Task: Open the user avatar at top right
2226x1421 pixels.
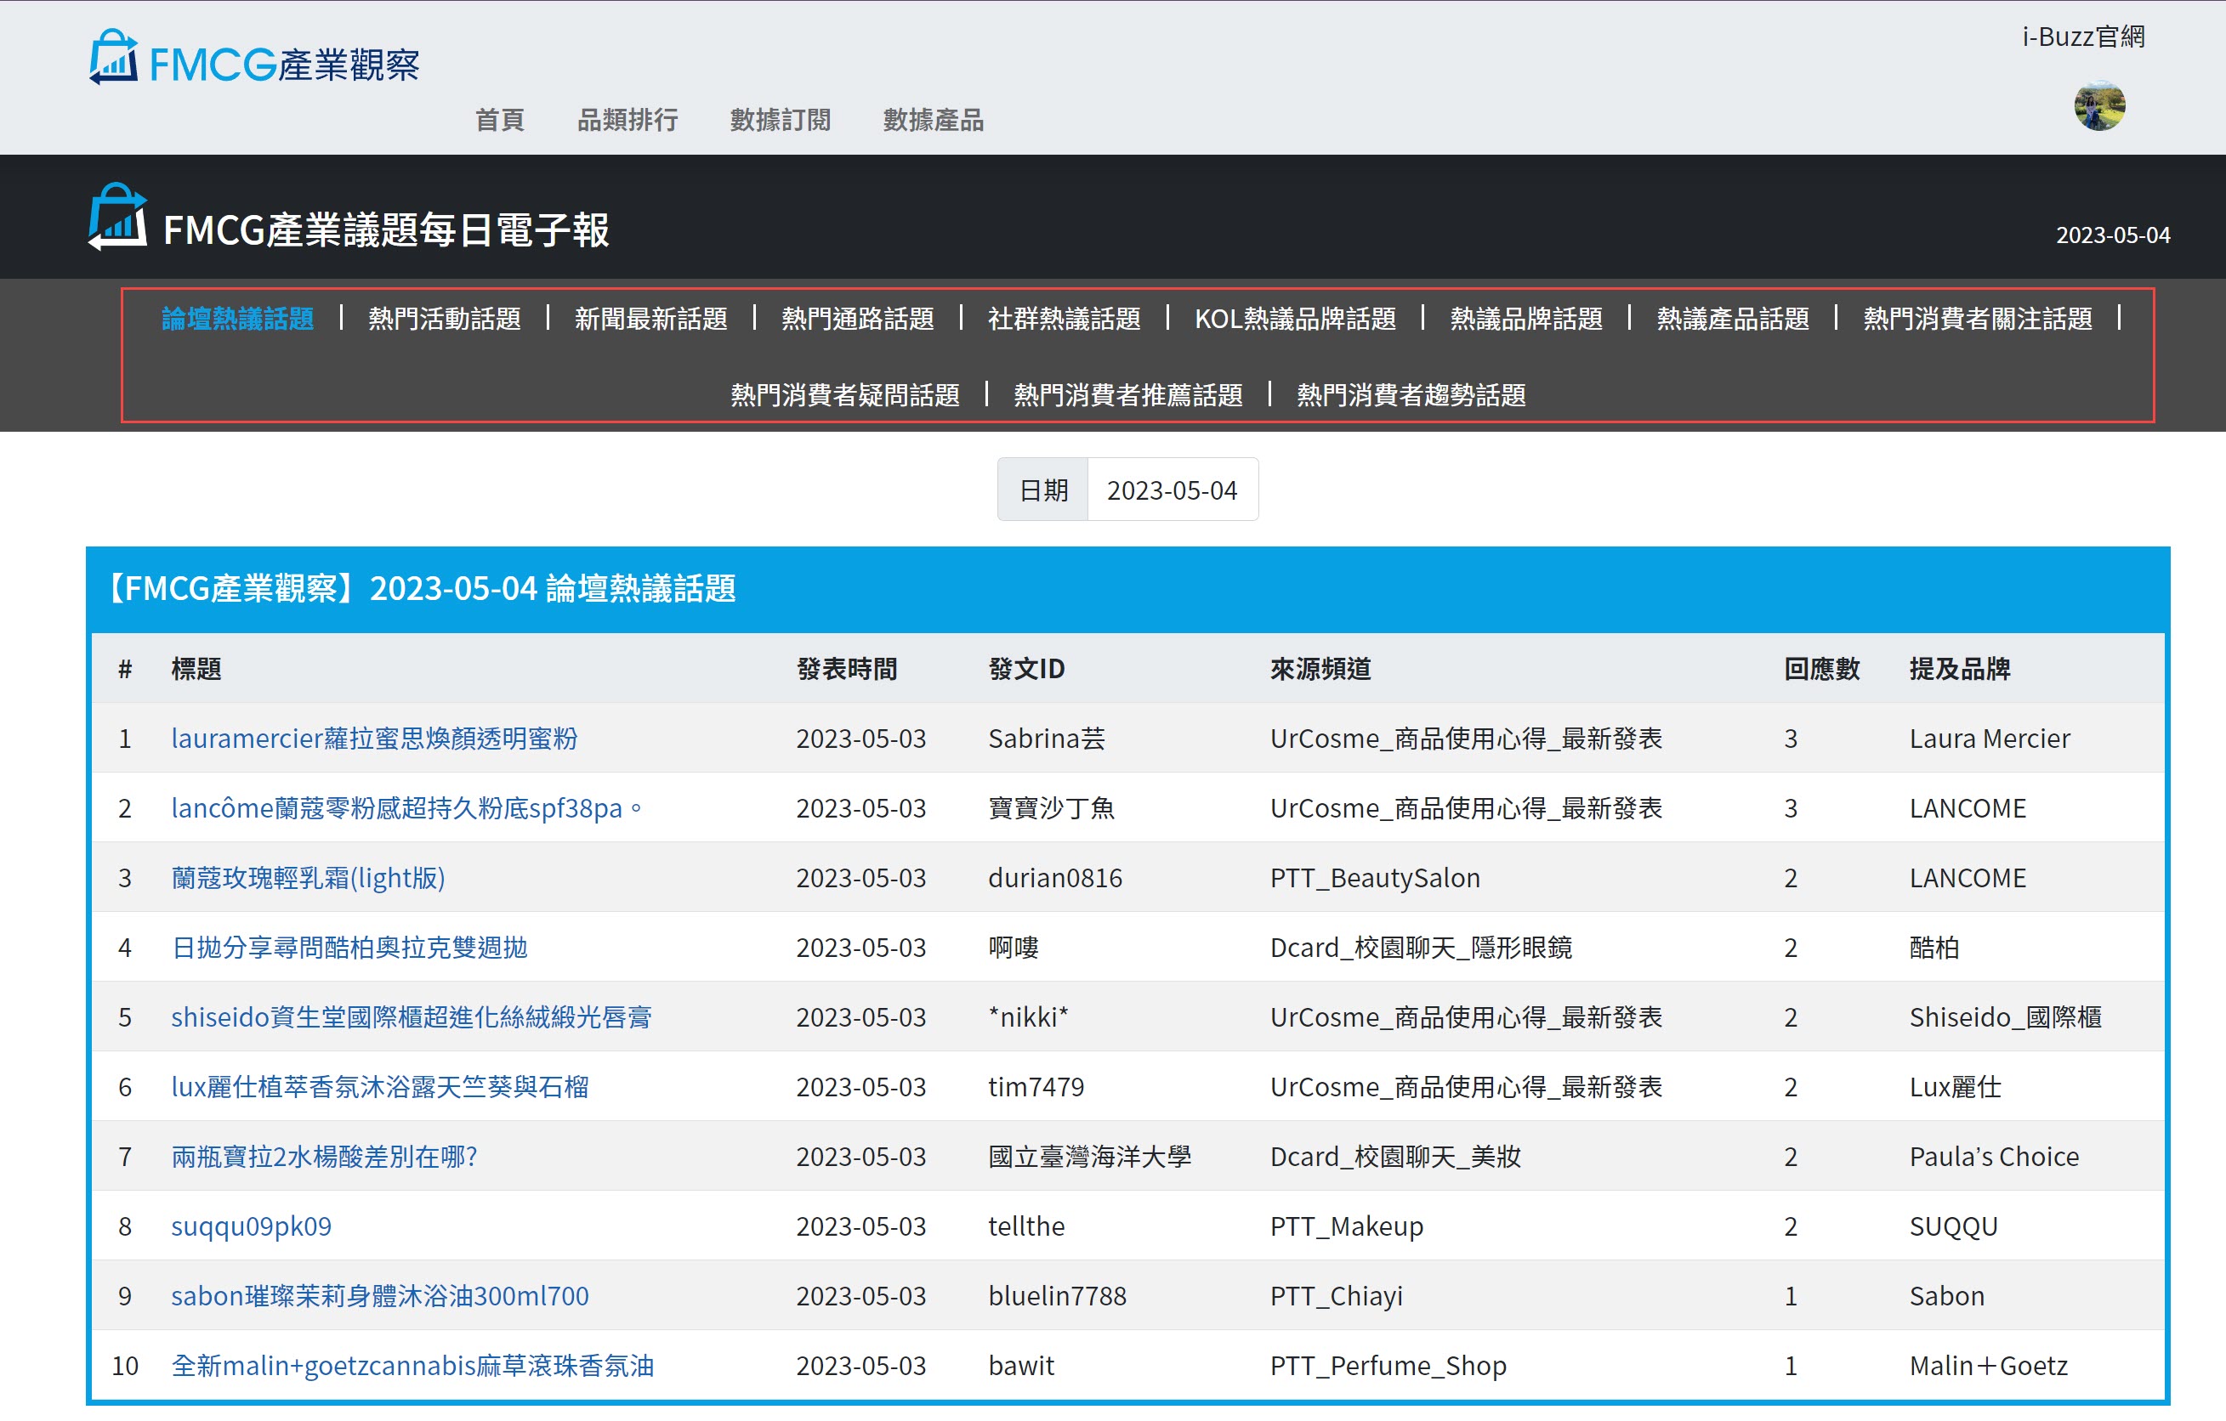Action: (x=2099, y=106)
